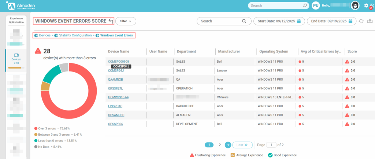Select Devices in the breadcrumb

click(x=44, y=35)
